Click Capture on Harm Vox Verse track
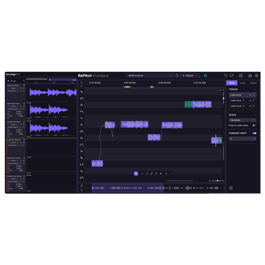The image size is (265, 265). point(13,107)
